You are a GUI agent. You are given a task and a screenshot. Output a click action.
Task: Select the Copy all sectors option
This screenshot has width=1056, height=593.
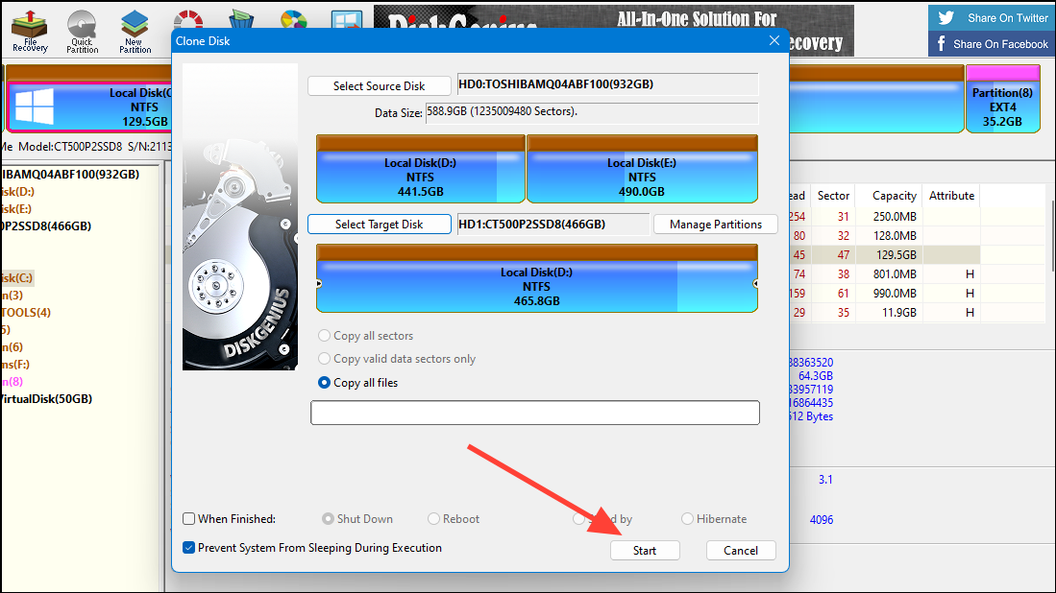pos(324,336)
